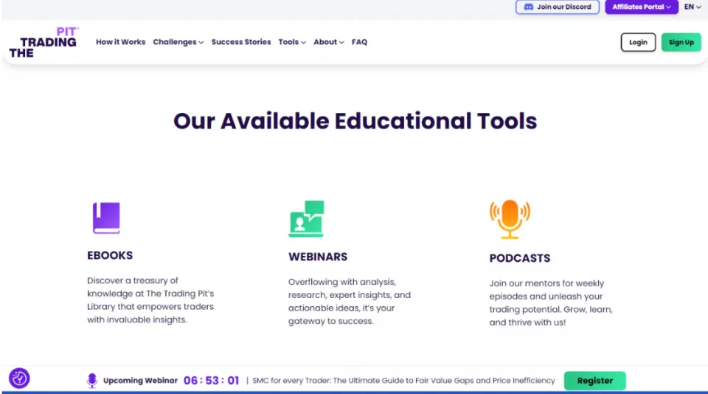Open Success Stories page
Screen dimensions: 708x394
(x=241, y=42)
